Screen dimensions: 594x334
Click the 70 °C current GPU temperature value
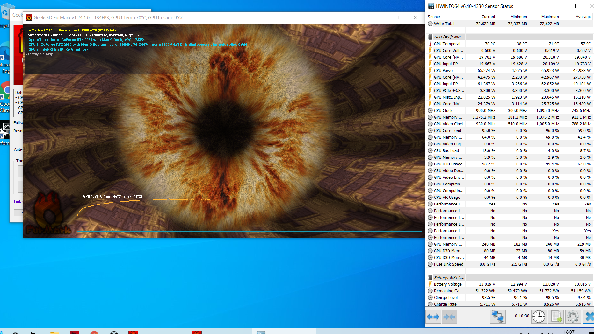pos(490,44)
